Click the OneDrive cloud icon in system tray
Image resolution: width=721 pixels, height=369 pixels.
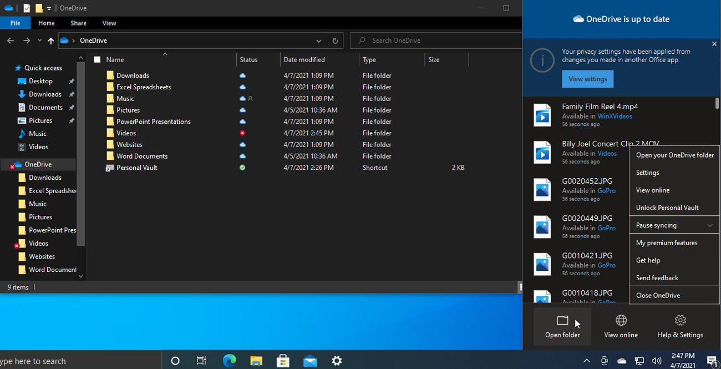point(622,361)
